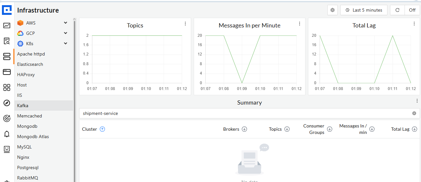The image size is (421, 182).
Task: Open the dashboard settings gear button
Action: [333, 10]
